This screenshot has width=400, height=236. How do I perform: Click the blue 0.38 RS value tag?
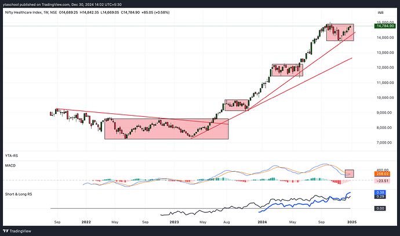381,193
